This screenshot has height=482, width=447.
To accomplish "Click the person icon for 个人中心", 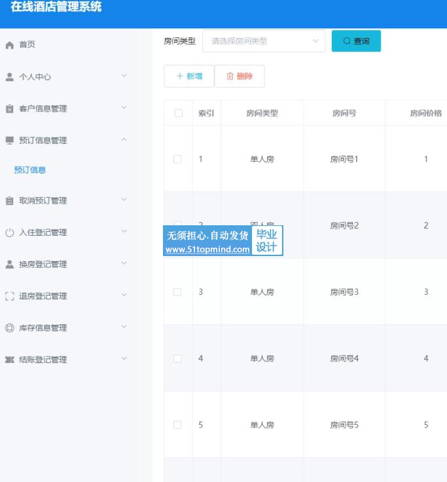I will 9,77.
